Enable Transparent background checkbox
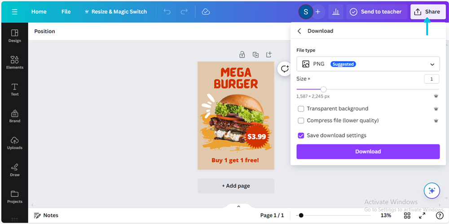449x224 pixels. click(x=301, y=109)
